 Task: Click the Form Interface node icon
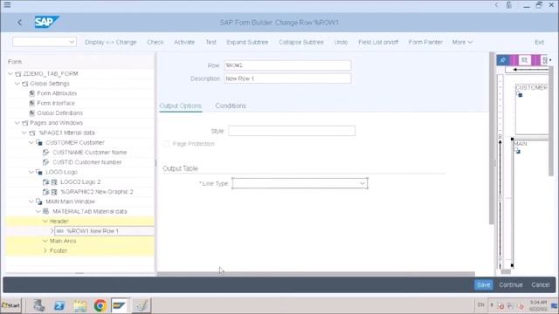click(x=32, y=103)
